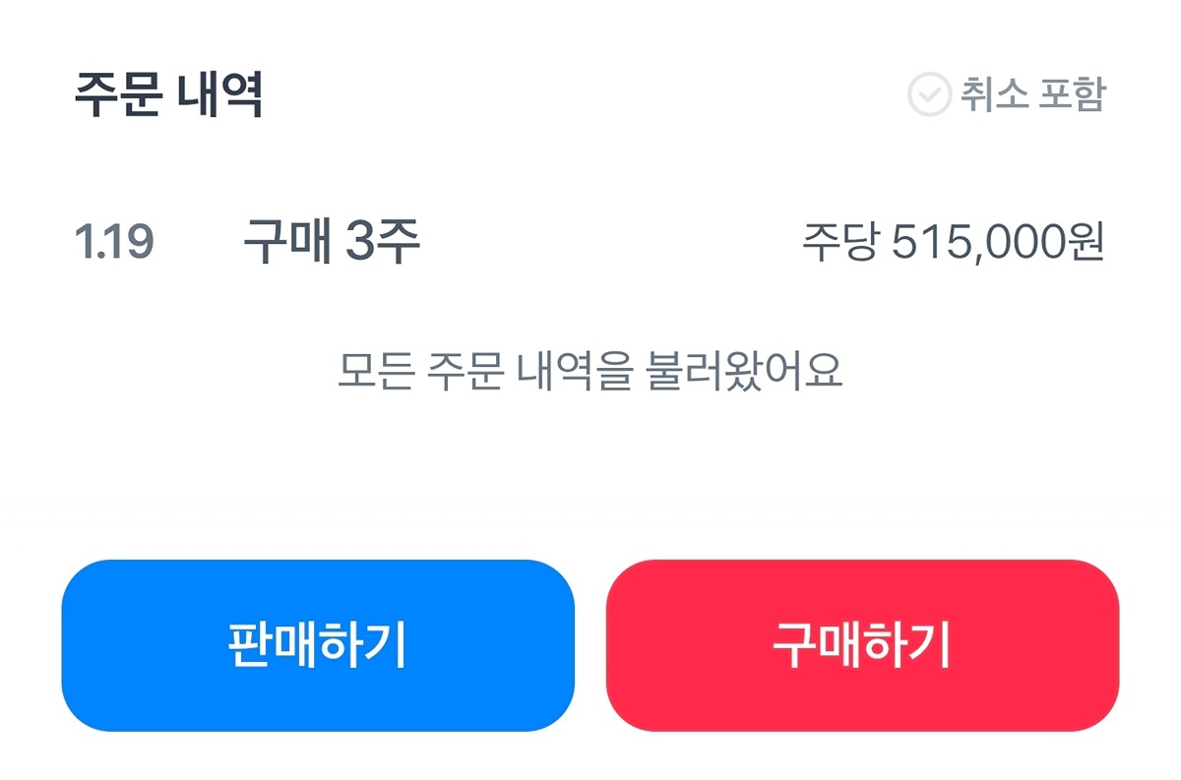Tap the 판매하기 sell button
The image size is (1181, 780).
318,645
